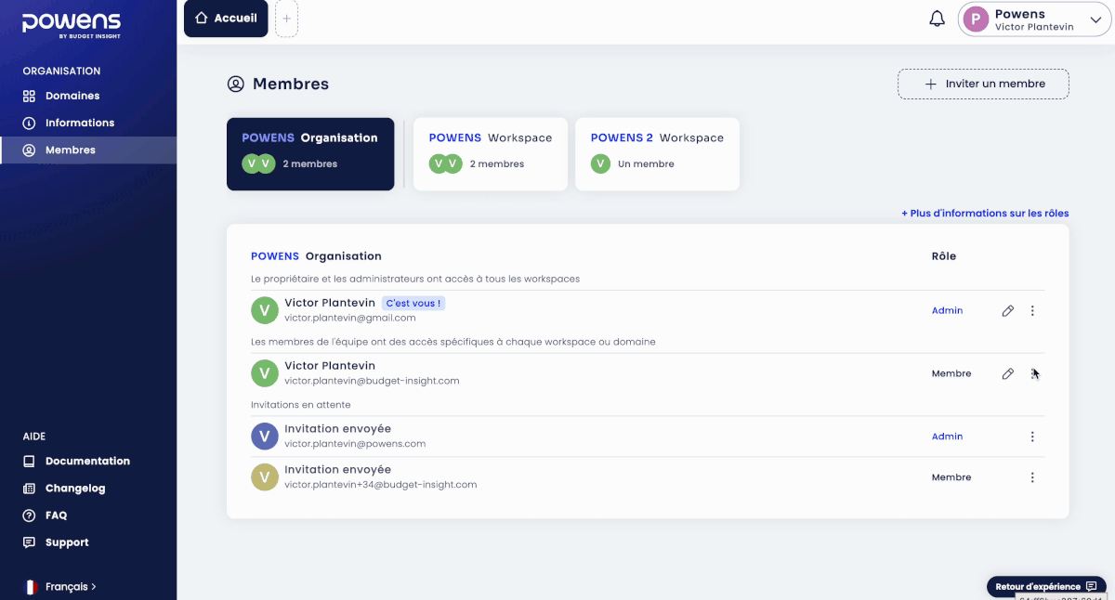Open three-dot menu for victor.plantevin@powens.com invitation

tap(1032, 437)
